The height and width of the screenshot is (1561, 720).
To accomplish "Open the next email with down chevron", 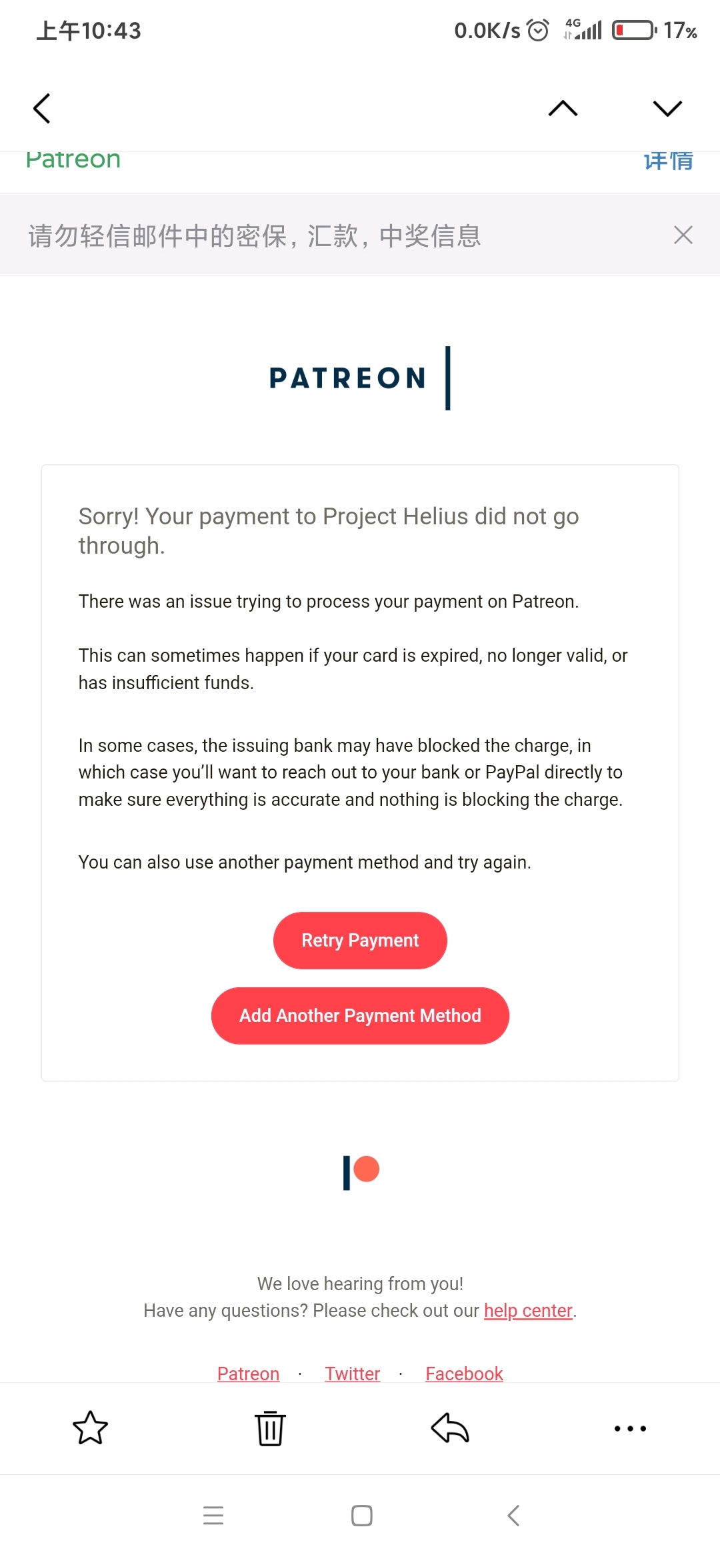I will [667, 108].
